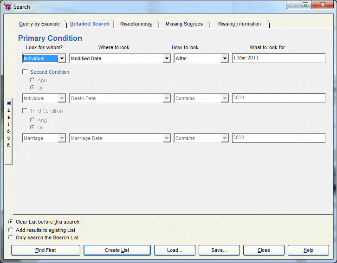Choose Clear List before this search
The width and height of the screenshot is (337, 263).
[x=10, y=222]
